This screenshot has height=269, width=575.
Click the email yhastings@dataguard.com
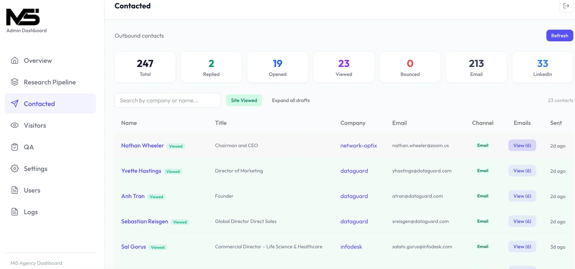tap(422, 171)
